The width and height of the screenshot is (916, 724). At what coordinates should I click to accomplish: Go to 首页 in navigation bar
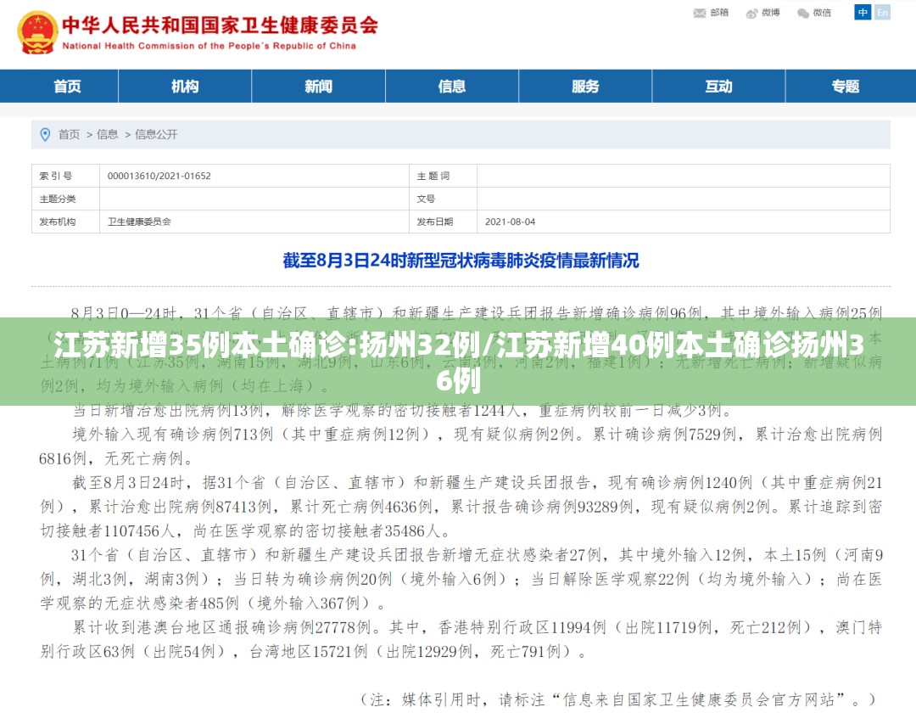point(67,87)
